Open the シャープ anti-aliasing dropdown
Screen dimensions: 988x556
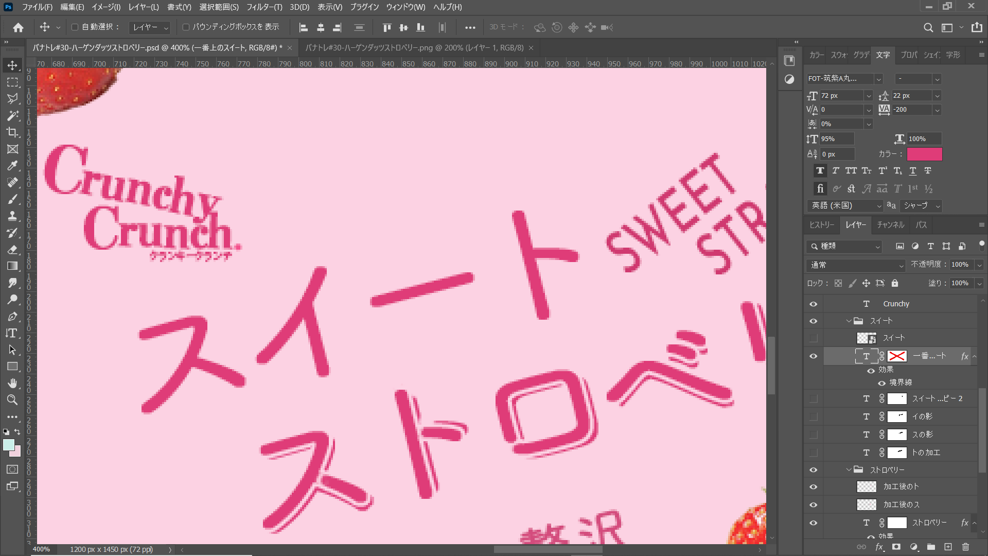click(x=921, y=206)
